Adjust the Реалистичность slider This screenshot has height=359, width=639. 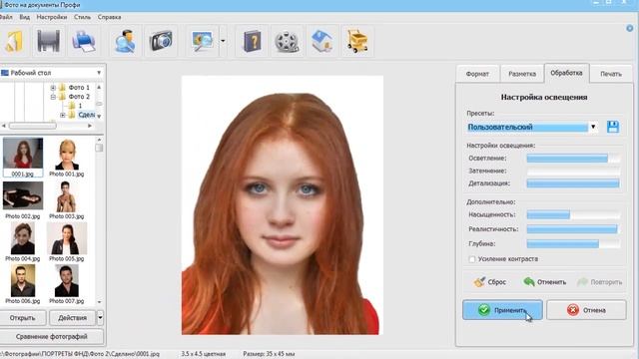[573, 229]
